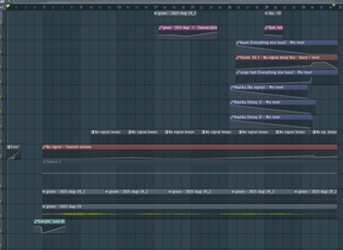Jump to bar 25 on the timeline ruler

pos(229,7)
